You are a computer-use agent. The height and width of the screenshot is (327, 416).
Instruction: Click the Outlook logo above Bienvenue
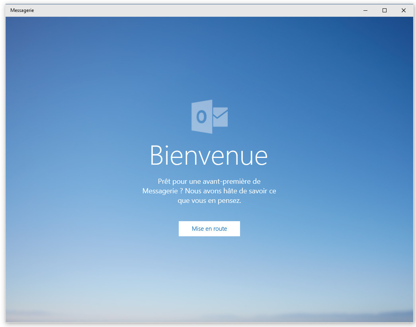209,117
